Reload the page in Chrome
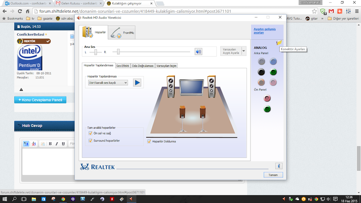Viewport: 361px width, 203px height. point(20,11)
